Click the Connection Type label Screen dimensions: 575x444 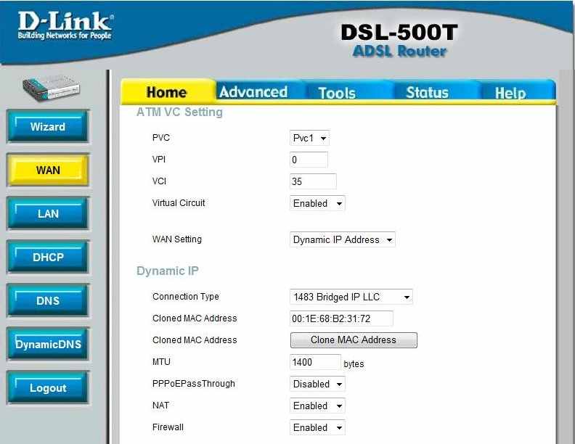pos(186,297)
